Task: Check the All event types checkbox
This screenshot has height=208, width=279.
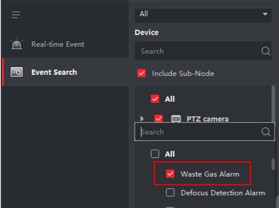Action: click(155, 154)
